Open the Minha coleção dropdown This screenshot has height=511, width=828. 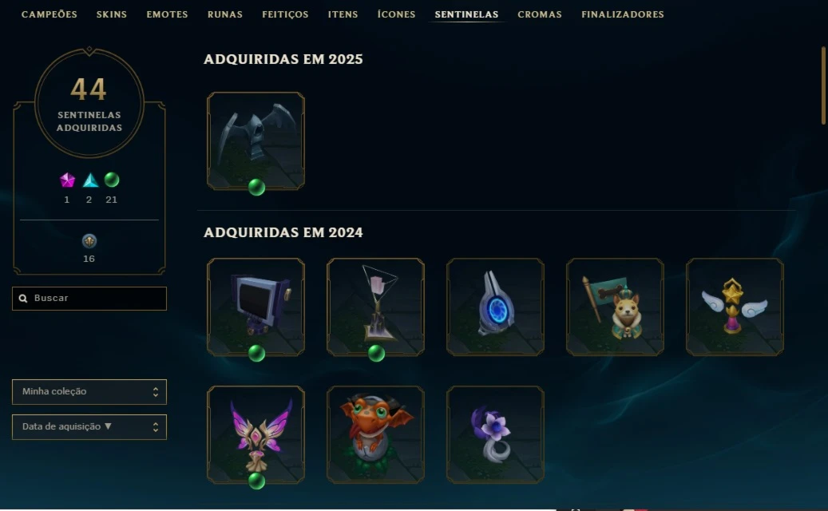pos(89,392)
